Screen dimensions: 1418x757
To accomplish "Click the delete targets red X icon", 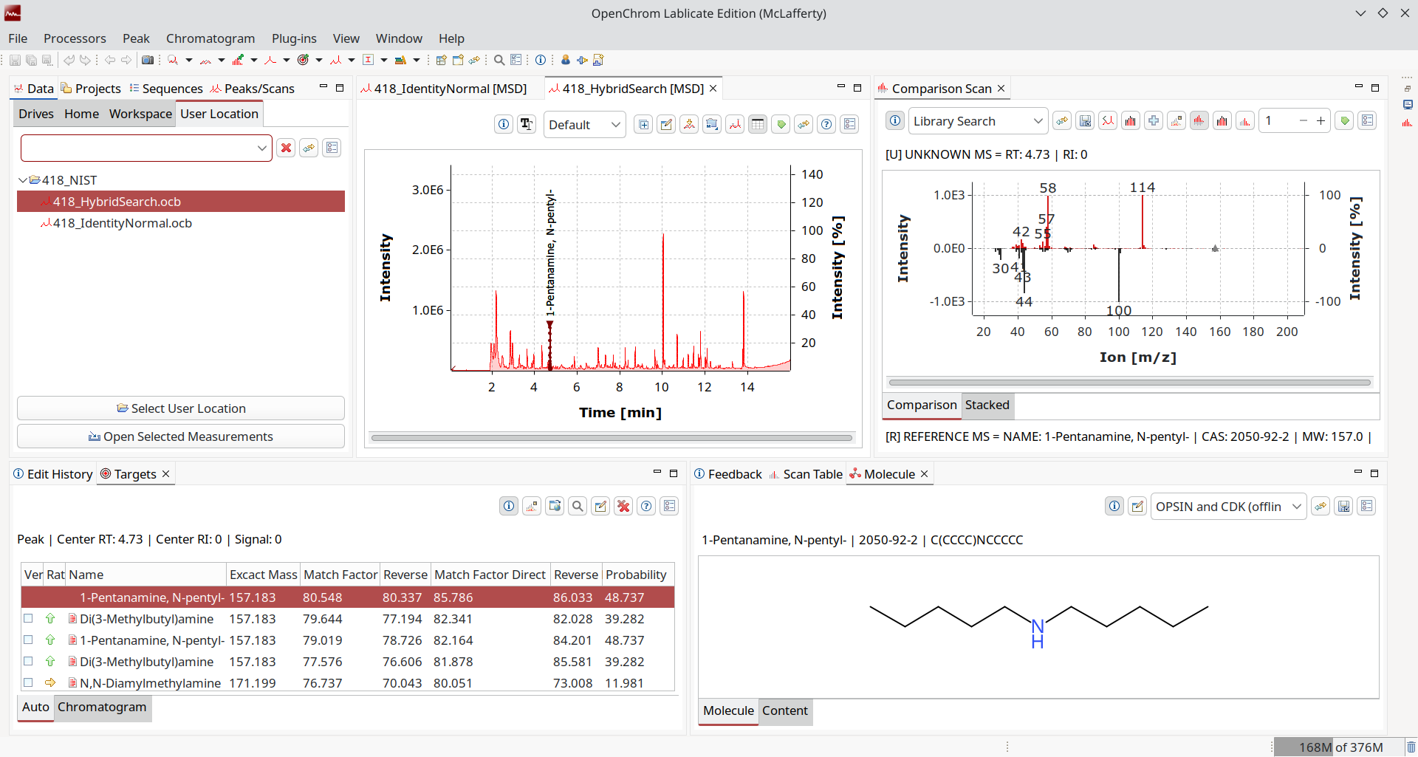I will click(x=624, y=506).
